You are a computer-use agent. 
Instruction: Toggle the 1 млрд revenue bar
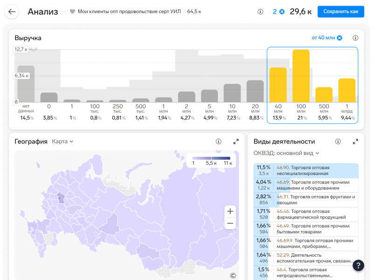point(347,90)
